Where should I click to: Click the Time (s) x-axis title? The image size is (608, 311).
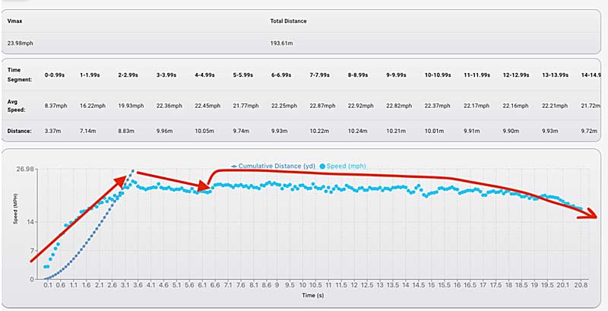pos(313,296)
